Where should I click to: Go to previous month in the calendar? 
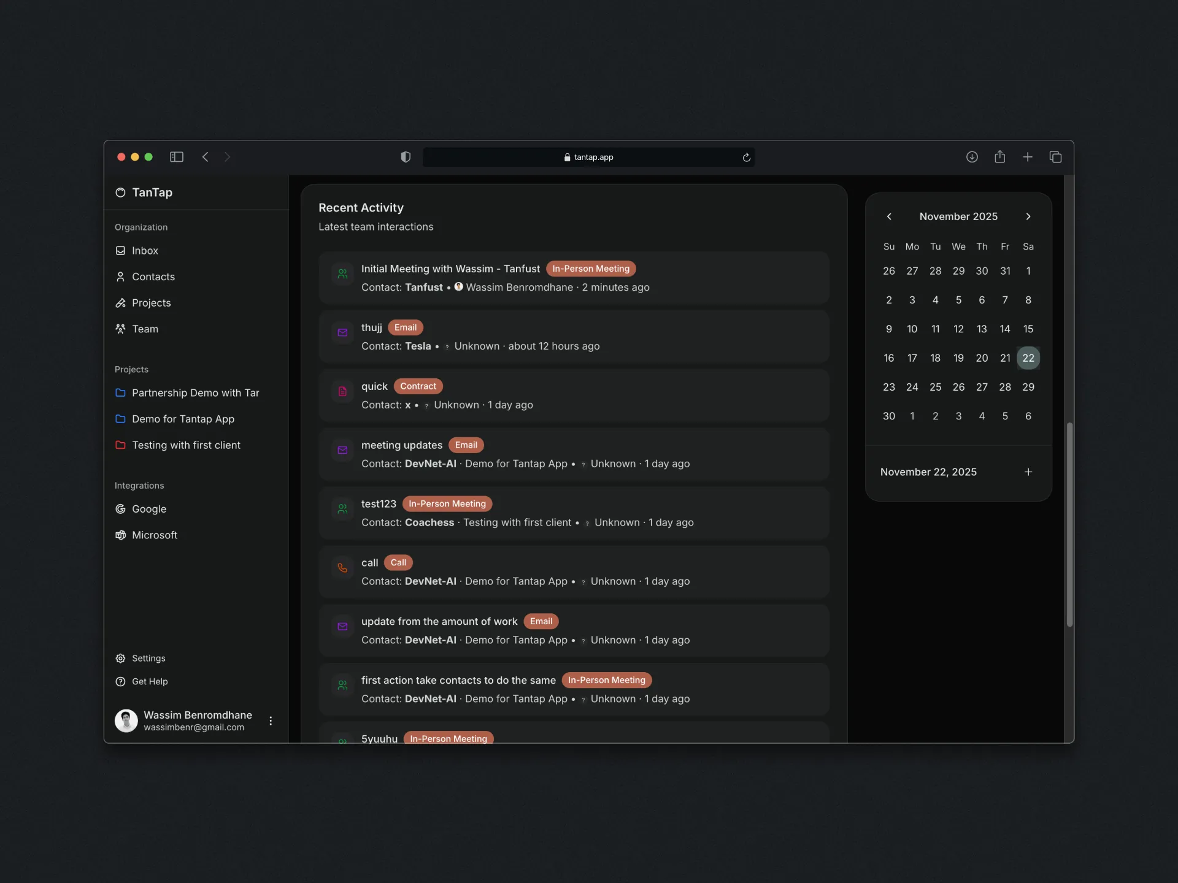(x=890, y=216)
